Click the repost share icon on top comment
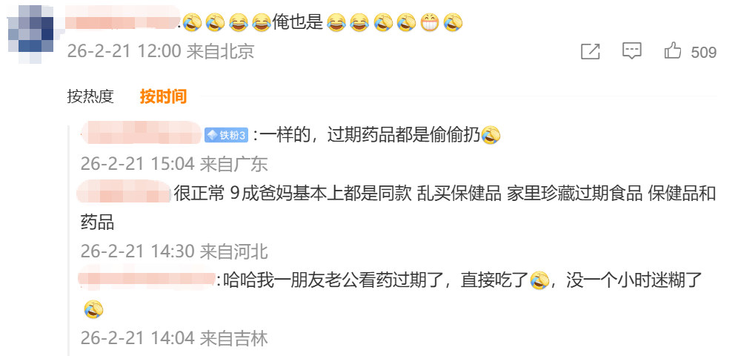This screenshot has width=738, height=356. click(591, 51)
